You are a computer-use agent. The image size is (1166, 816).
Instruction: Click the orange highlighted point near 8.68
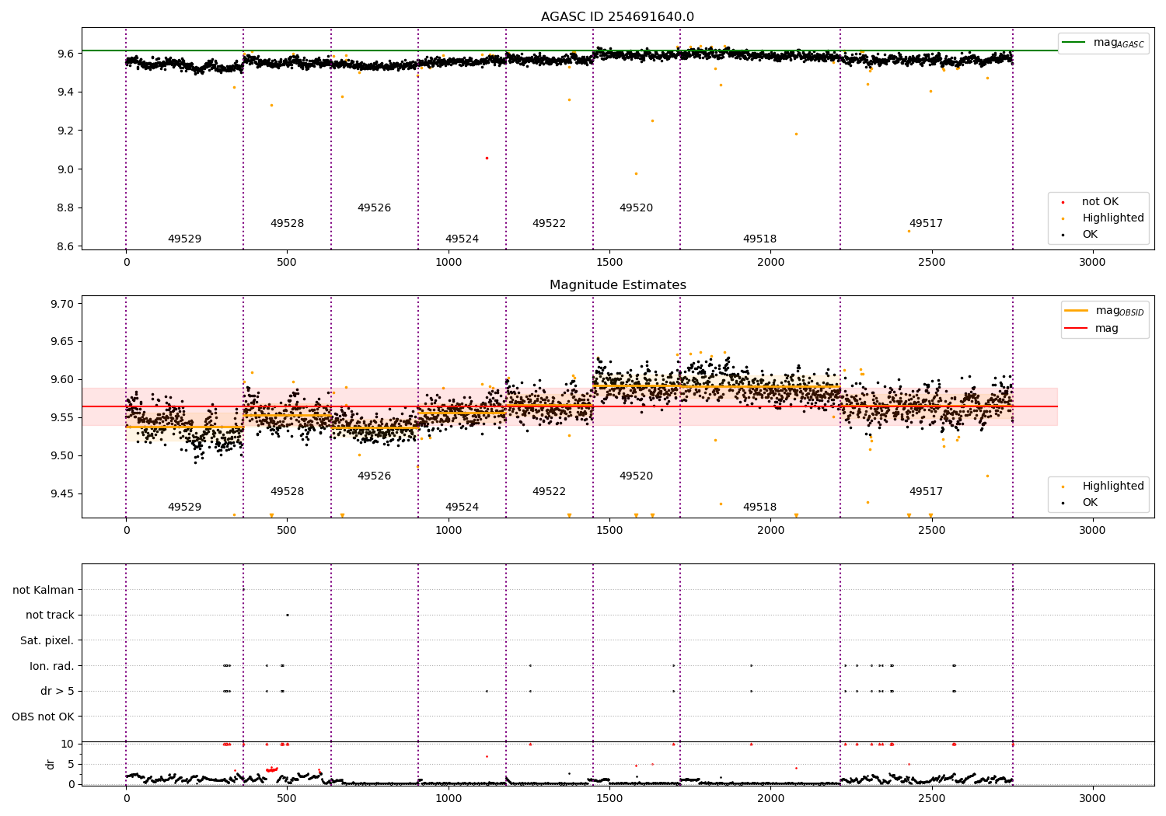[x=909, y=231]
